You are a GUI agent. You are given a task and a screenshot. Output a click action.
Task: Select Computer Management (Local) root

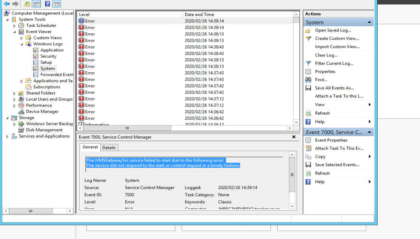coord(42,13)
